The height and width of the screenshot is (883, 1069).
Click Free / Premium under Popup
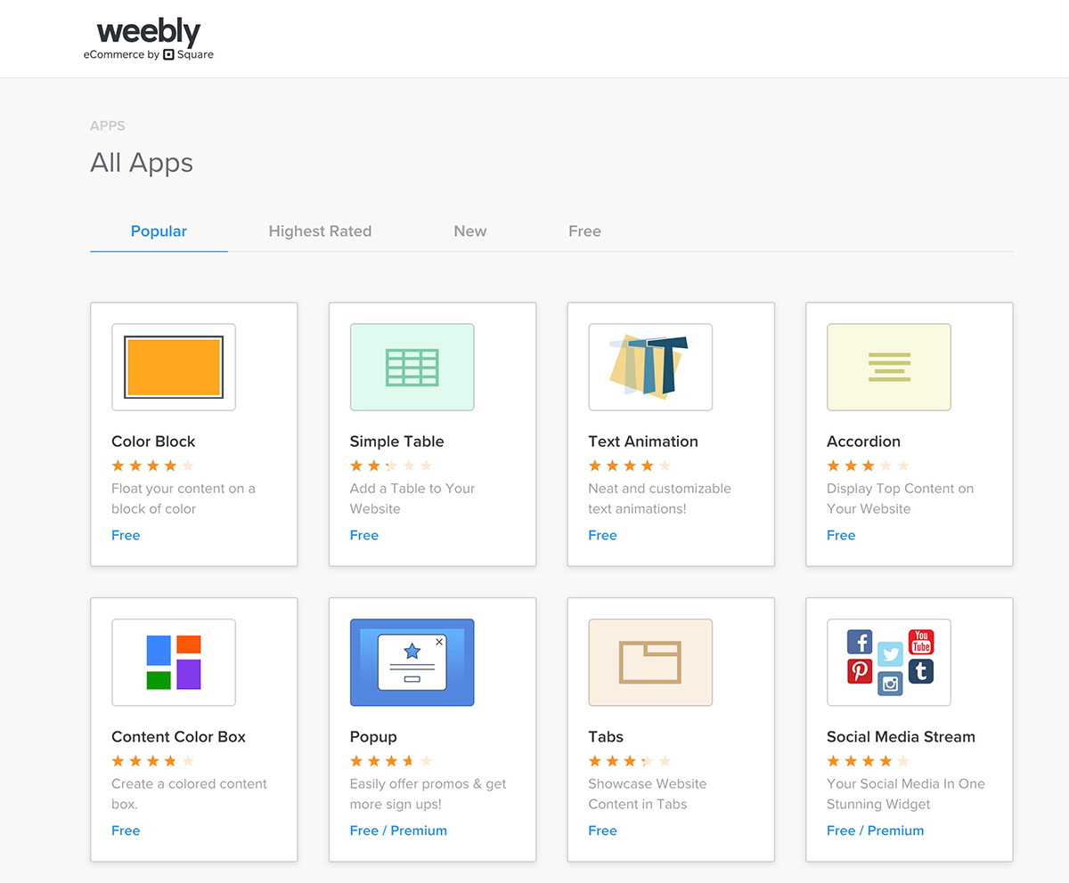click(398, 830)
